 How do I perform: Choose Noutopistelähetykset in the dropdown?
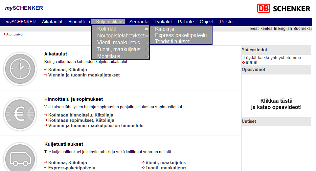tap(121, 36)
